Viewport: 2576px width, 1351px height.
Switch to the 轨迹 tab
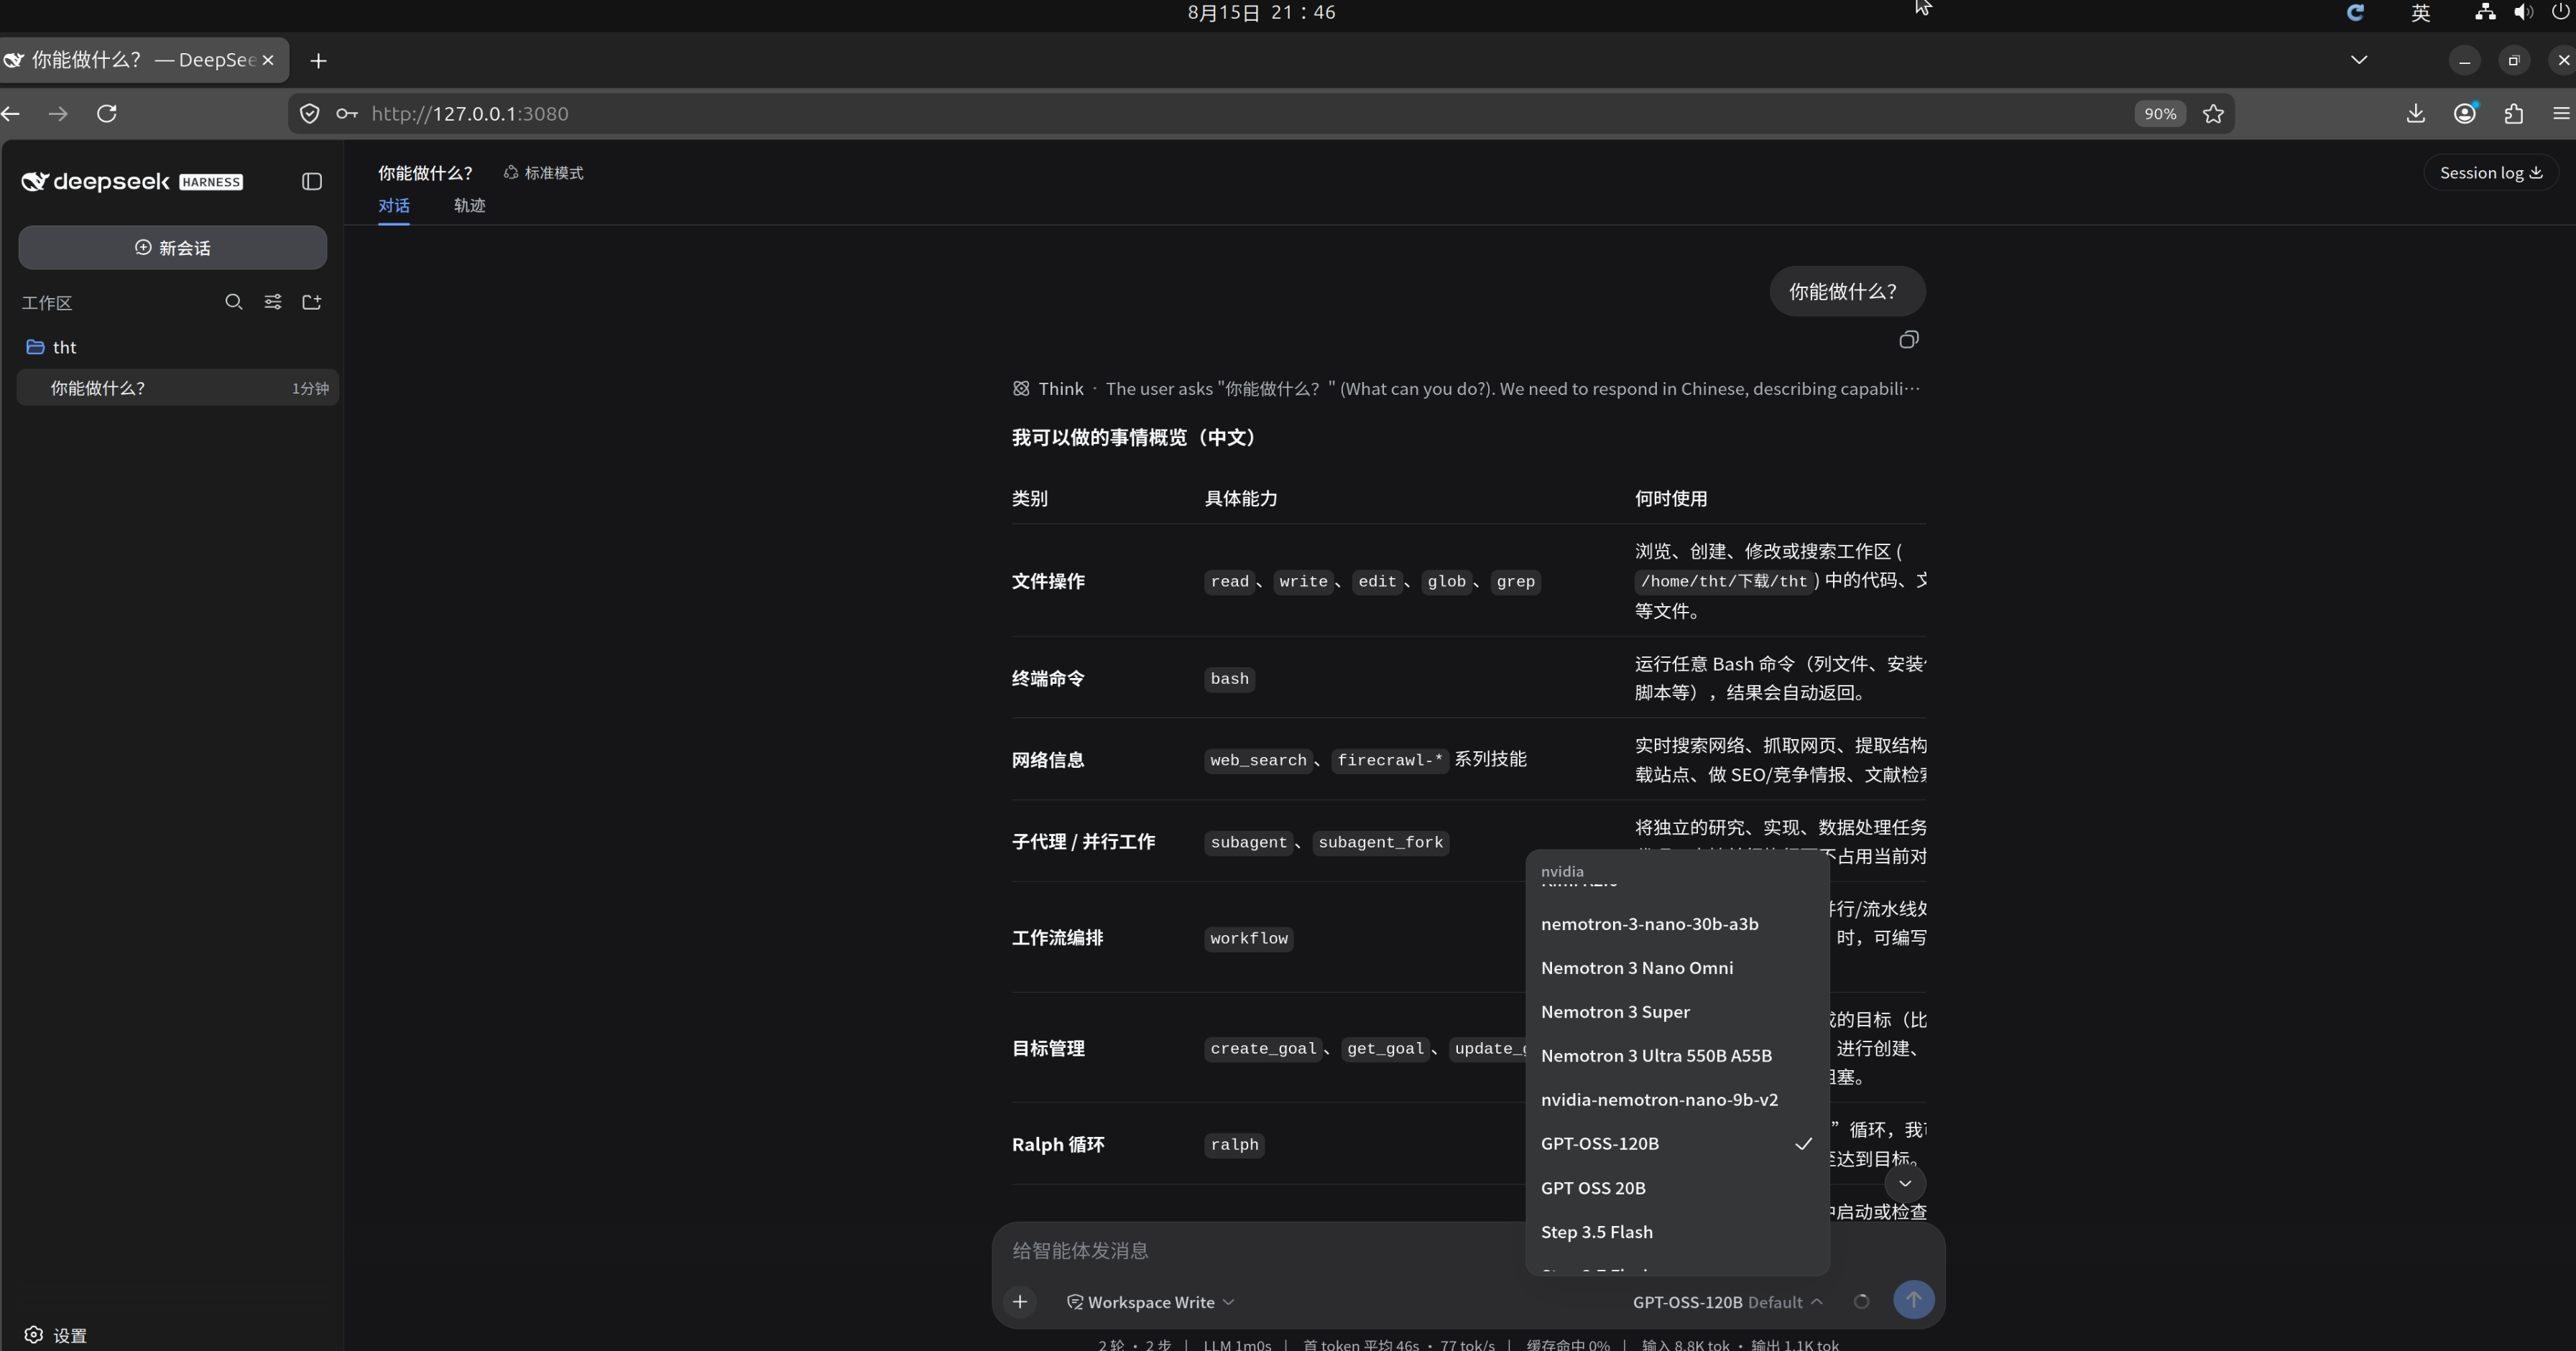pyautogui.click(x=470, y=205)
